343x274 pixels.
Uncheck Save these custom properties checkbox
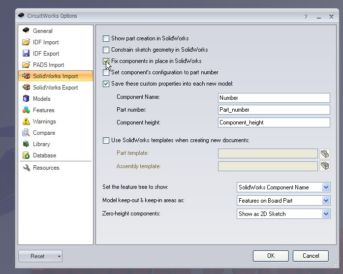106,84
